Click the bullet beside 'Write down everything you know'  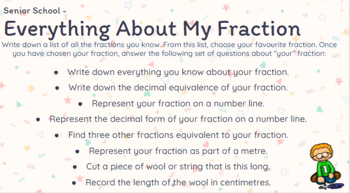click(x=56, y=73)
